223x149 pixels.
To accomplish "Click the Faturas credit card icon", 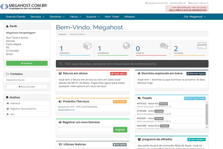I will (202, 46).
